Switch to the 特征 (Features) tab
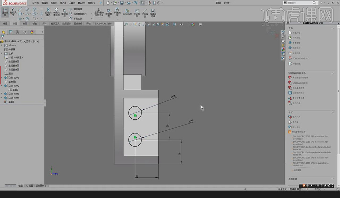 click(5, 24)
